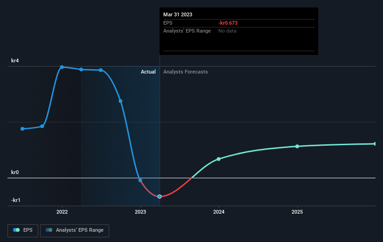
Task: Click the -kr1 y-axis label
Action: [x=16, y=200]
